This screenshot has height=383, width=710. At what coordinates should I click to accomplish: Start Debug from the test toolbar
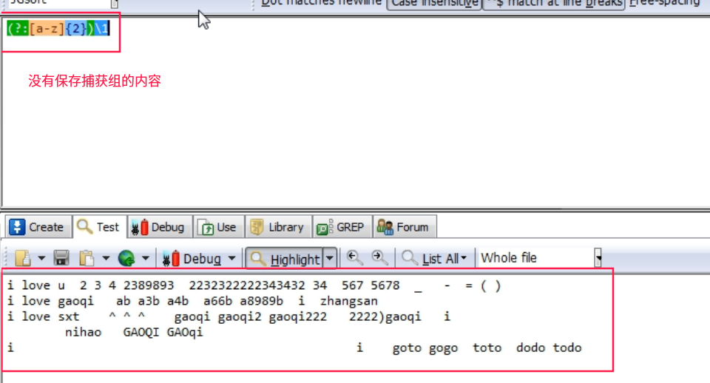tap(192, 259)
